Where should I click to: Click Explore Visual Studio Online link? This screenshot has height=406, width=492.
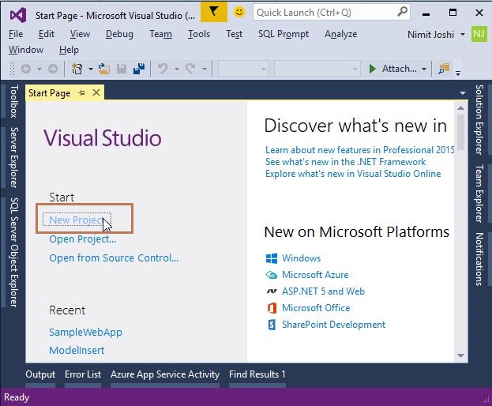click(x=353, y=174)
